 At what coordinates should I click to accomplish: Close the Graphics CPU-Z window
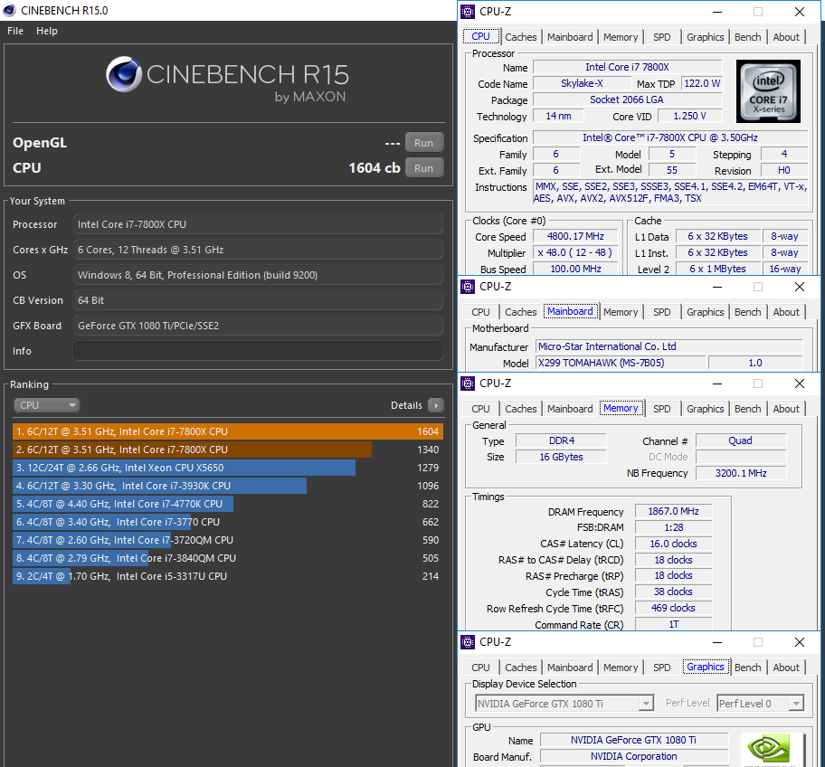point(800,642)
